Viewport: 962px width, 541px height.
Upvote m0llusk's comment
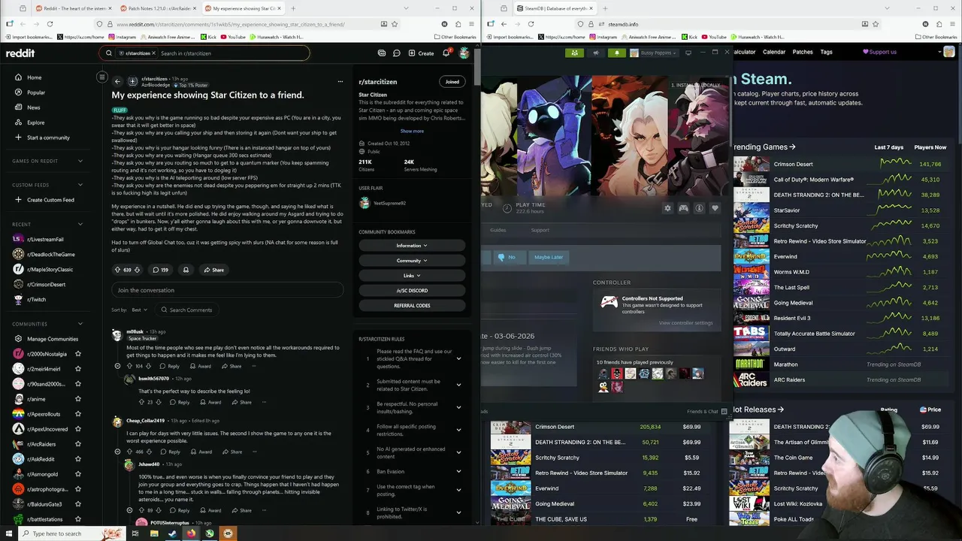129,366
